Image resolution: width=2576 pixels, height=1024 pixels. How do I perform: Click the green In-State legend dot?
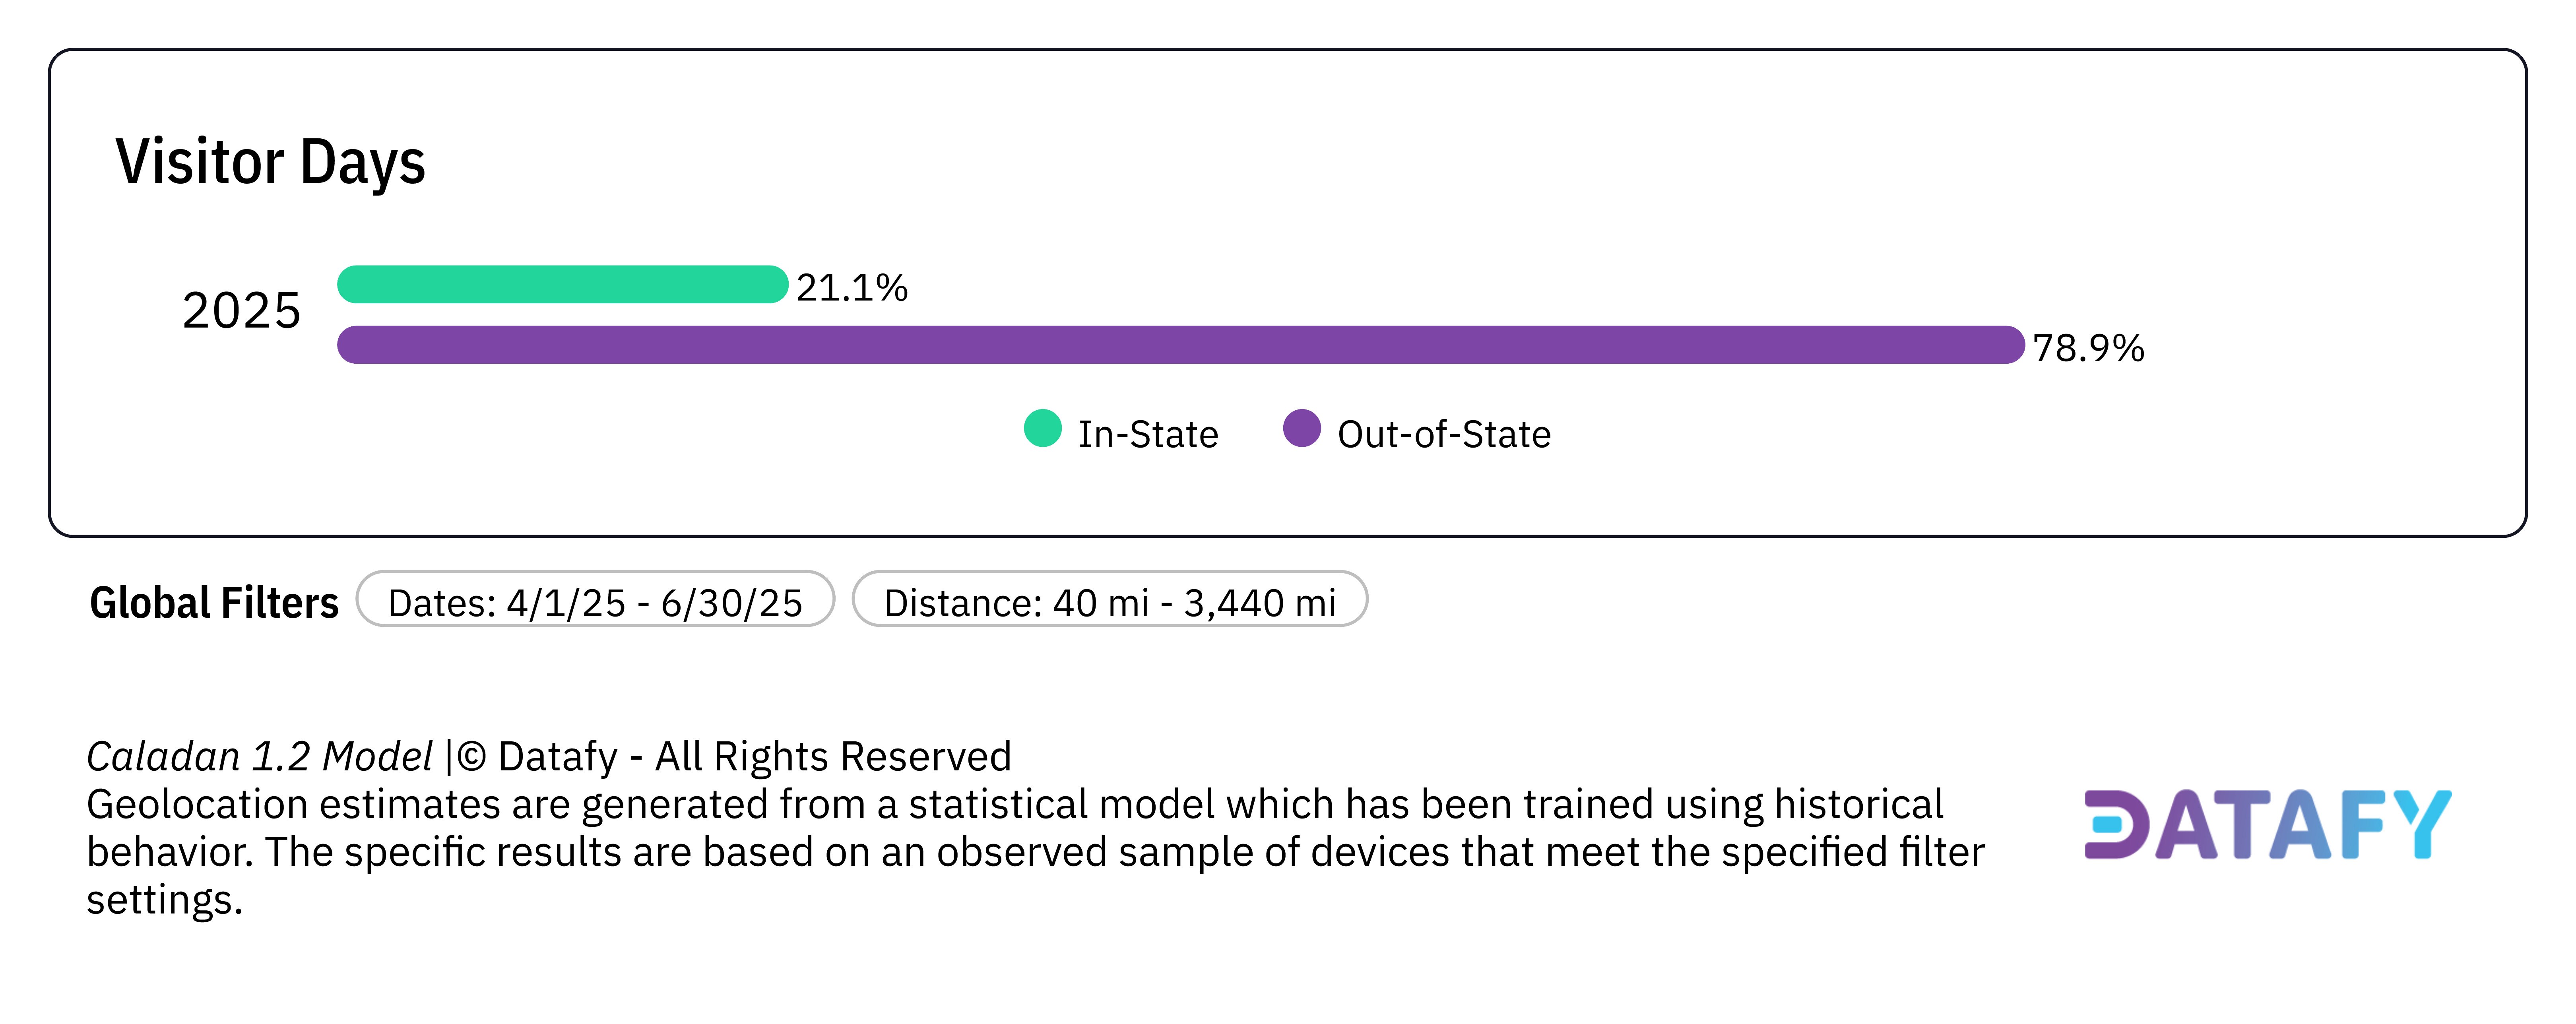tap(1042, 429)
